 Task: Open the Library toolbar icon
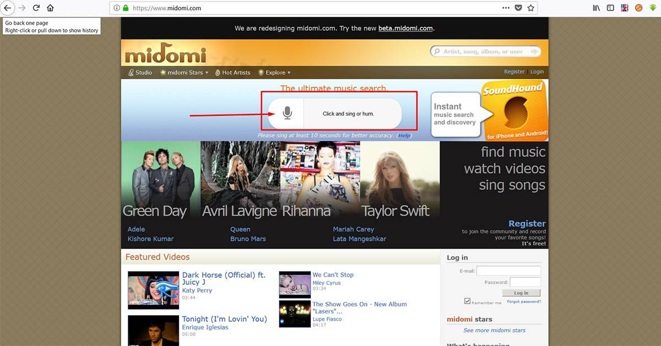point(596,8)
